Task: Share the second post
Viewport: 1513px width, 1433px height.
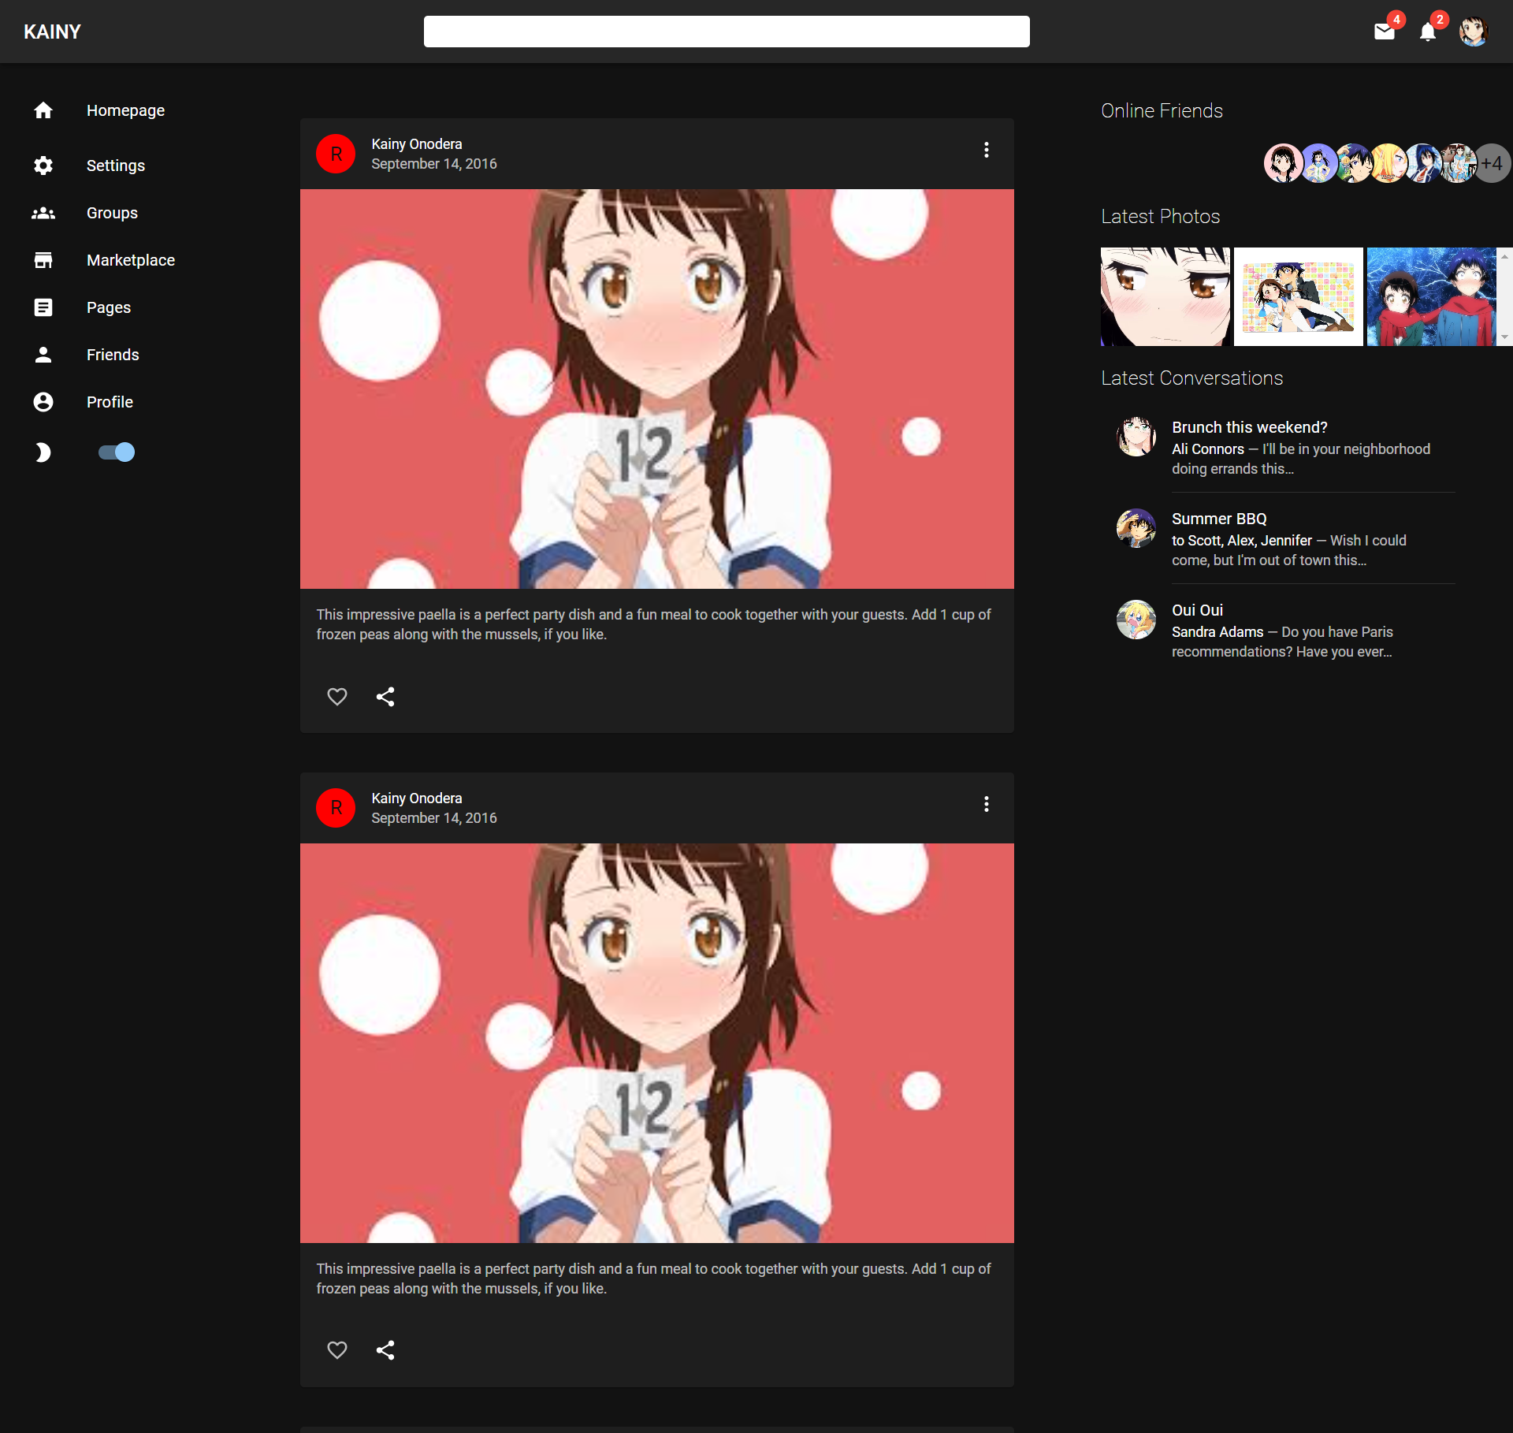Action: [x=385, y=1350]
